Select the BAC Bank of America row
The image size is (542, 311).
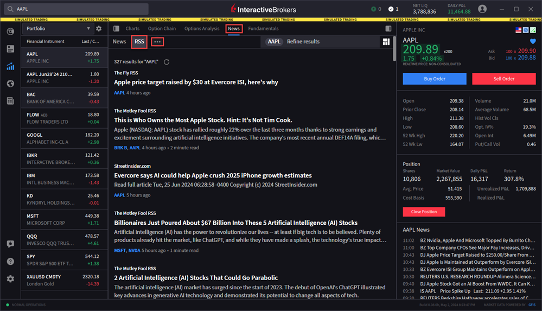tap(65, 98)
